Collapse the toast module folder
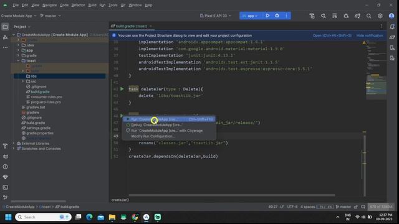This screenshot has width=399, height=224. pos(18,61)
